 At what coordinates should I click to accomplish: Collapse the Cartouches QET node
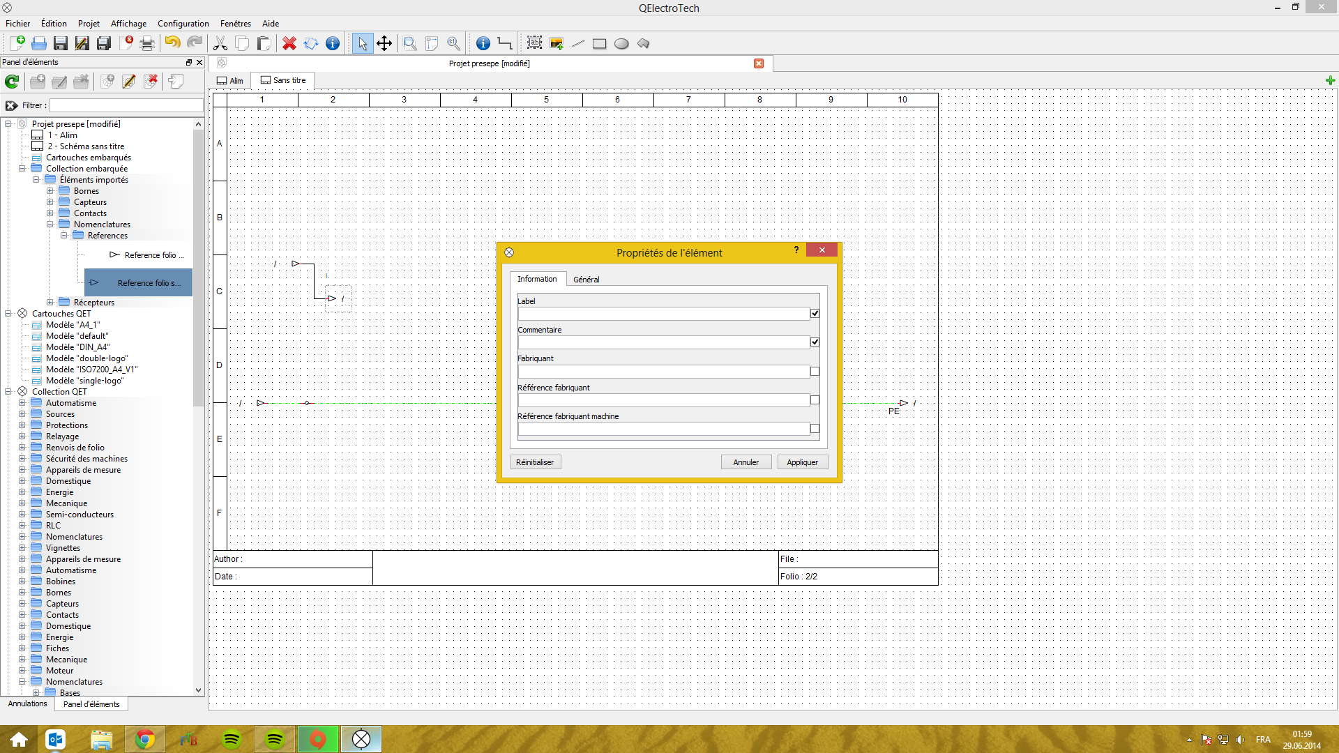[8, 314]
